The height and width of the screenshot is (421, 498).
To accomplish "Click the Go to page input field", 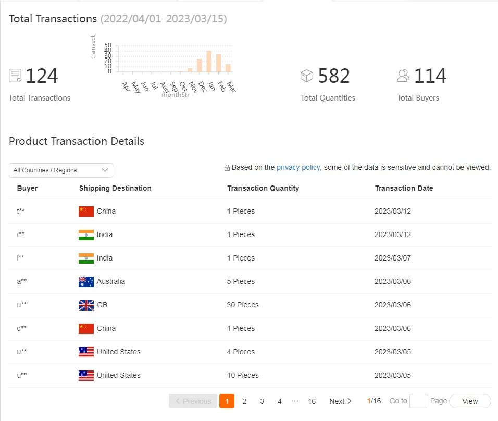I will (x=419, y=401).
